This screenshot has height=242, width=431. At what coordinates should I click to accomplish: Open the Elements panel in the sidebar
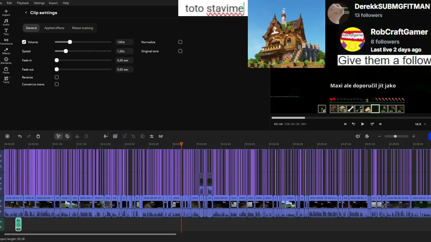tap(6, 61)
